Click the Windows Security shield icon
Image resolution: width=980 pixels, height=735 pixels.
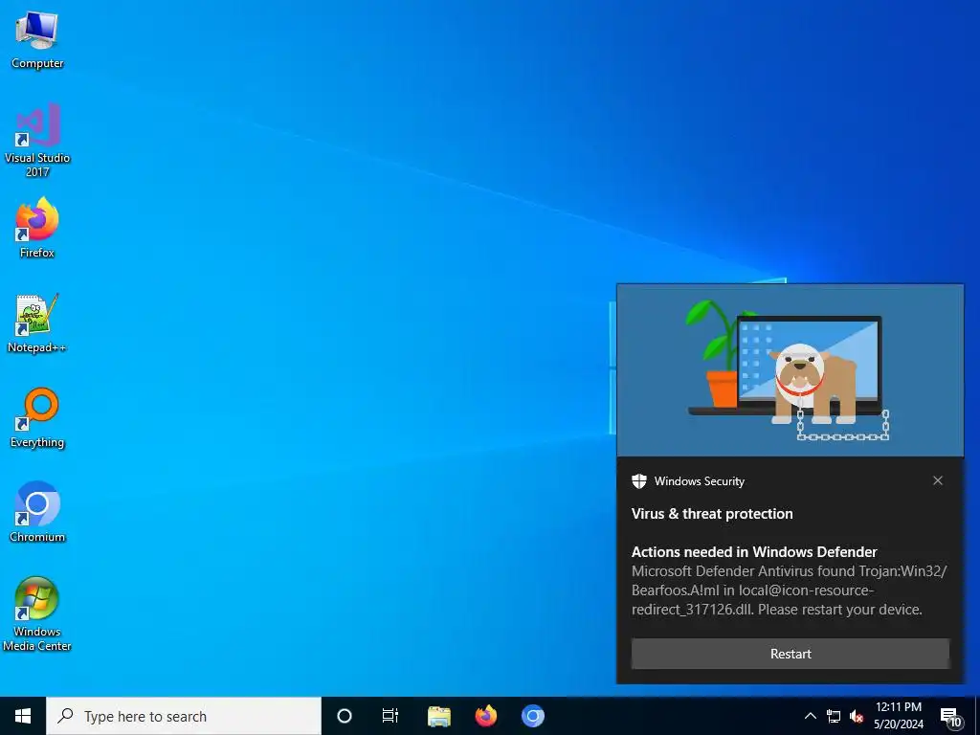coord(638,481)
